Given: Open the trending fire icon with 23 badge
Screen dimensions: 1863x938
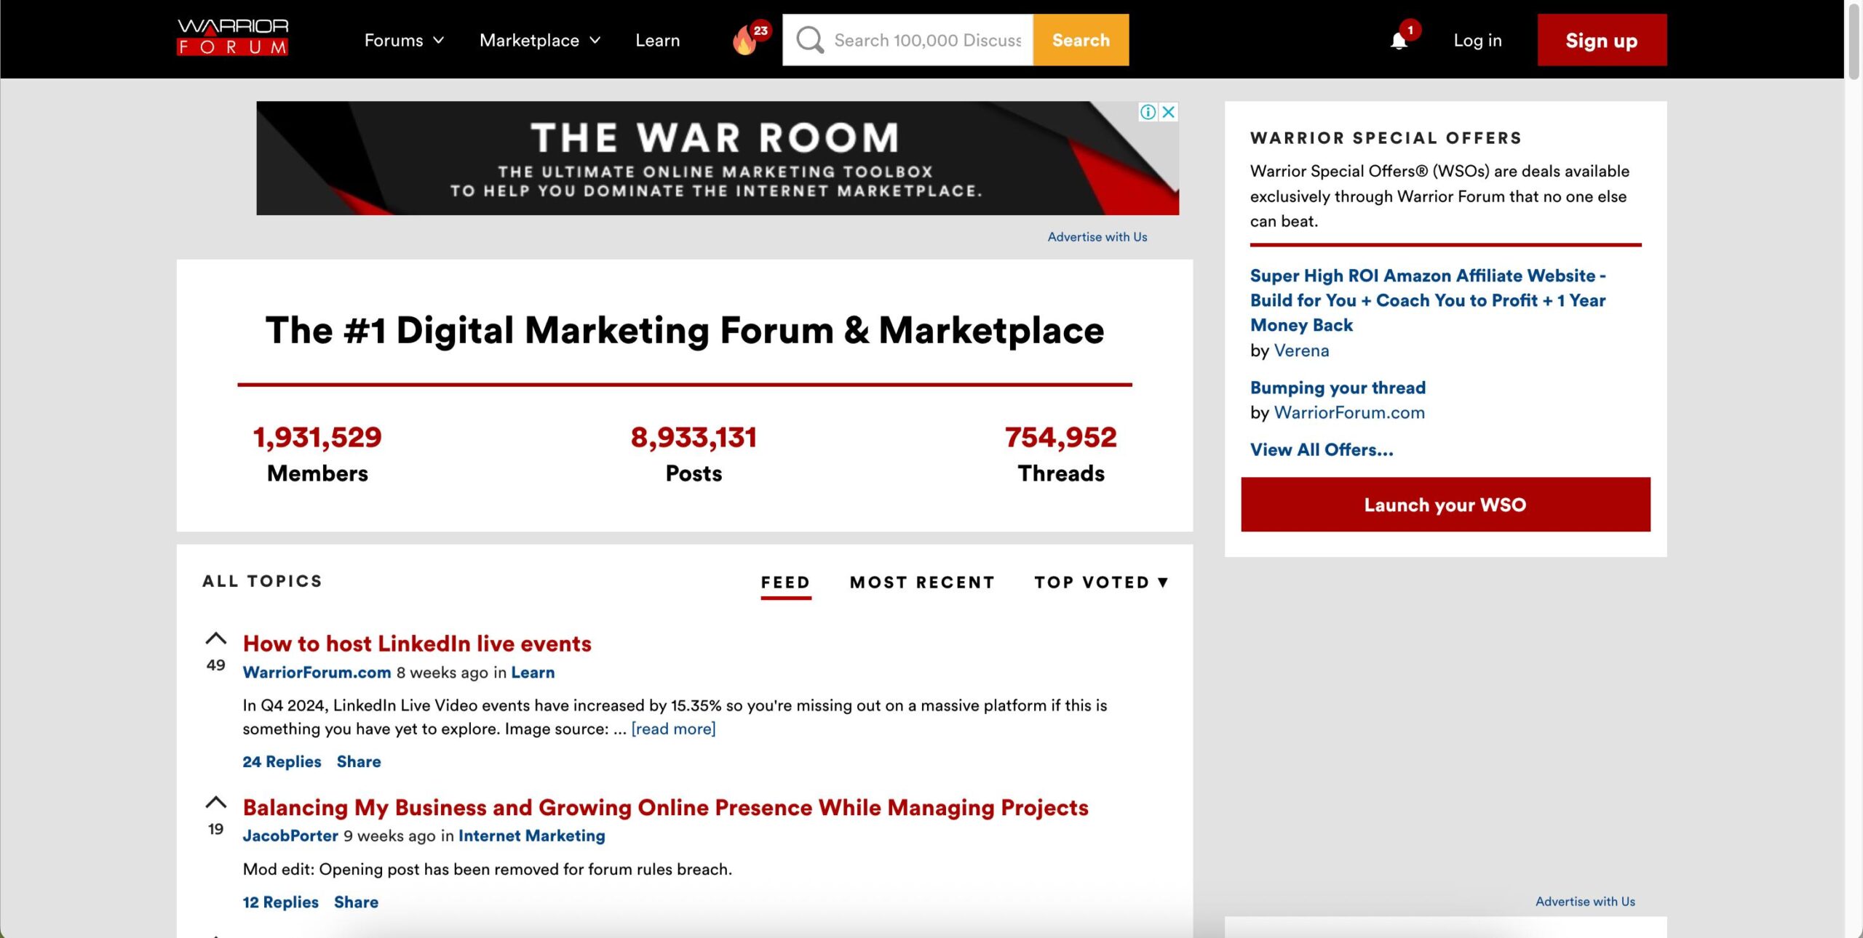Looking at the screenshot, I should [x=750, y=39].
